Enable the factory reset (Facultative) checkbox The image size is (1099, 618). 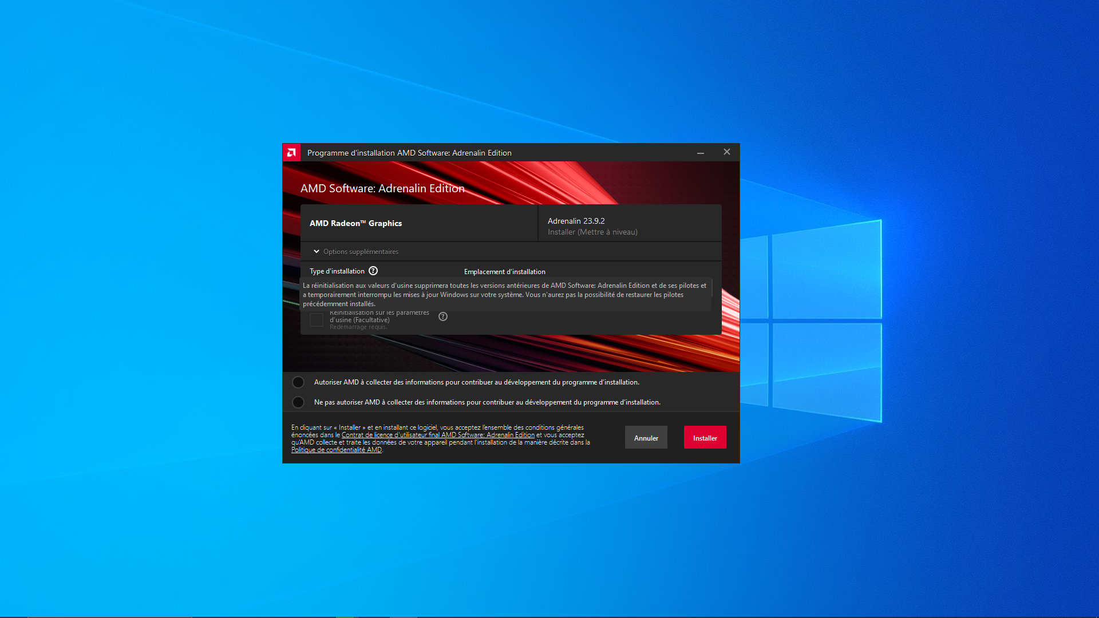point(317,320)
